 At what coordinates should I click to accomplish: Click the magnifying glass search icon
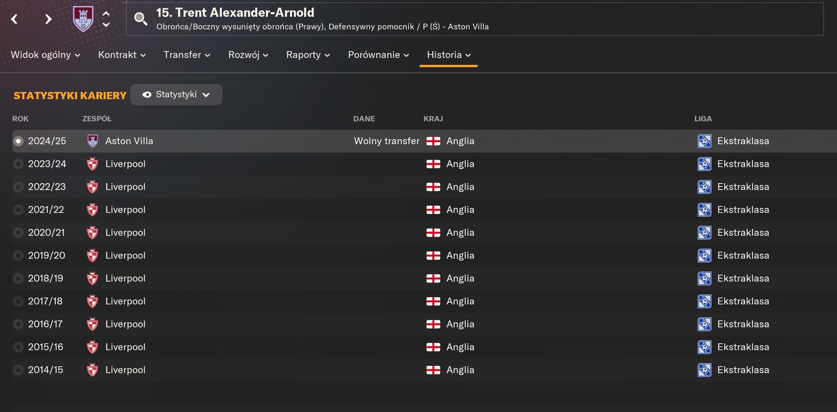(x=140, y=19)
